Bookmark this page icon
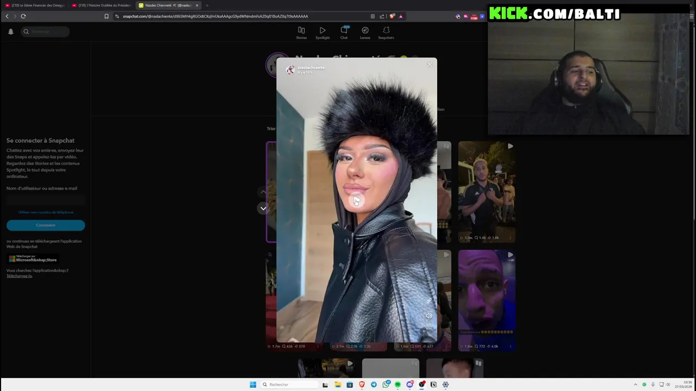This screenshot has width=696, height=391. (x=107, y=16)
